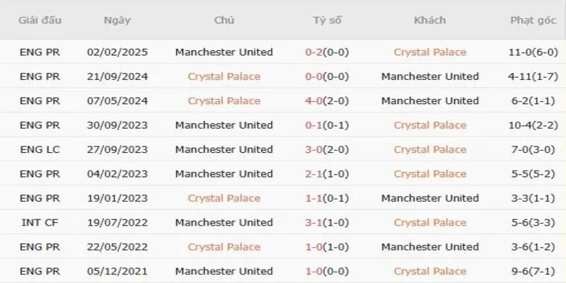Select Crystal Palace in the 05/12/2021 row
Screen dimensions: 566x283
[429, 271]
